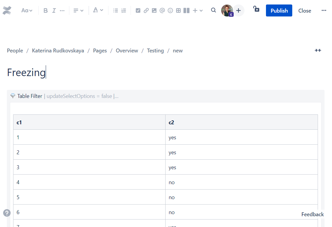Open the layouts tool
This screenshot has width=332, height=227.
point(186,10)
